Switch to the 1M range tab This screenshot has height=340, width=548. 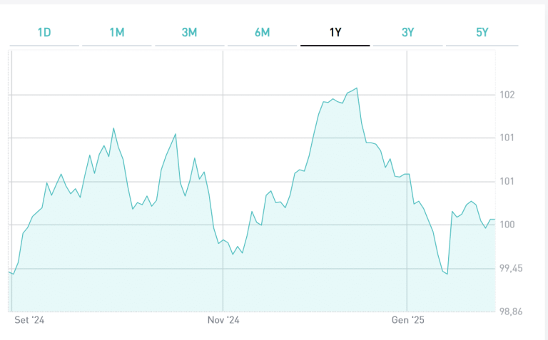pyautogui.click(x=117, y=32)
